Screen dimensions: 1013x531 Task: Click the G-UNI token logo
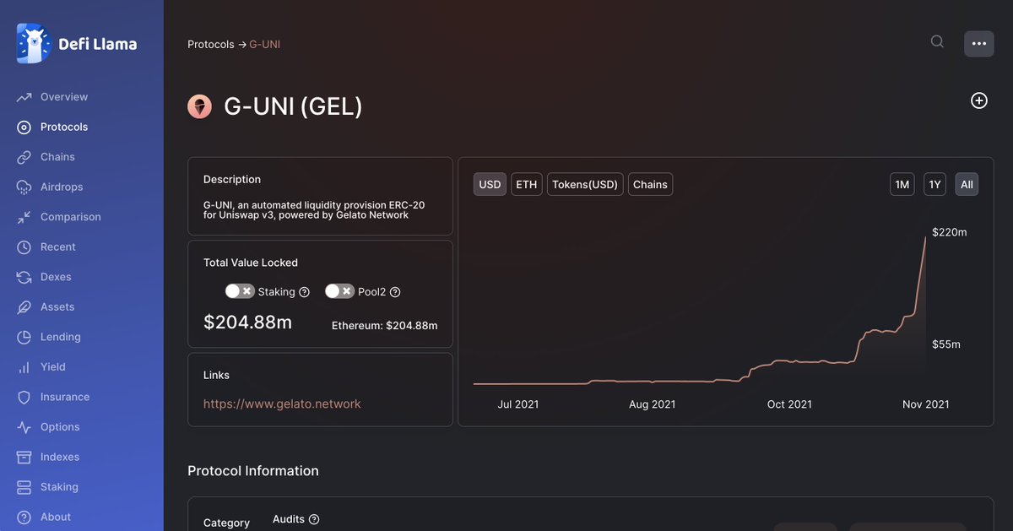tap(199, 106)
